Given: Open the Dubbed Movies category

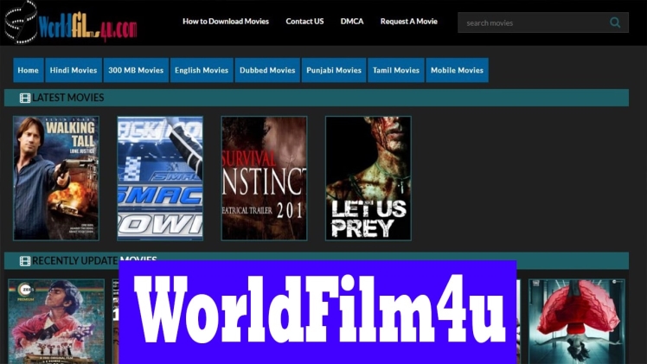Looking at the screenshot, I should tap(267, 70).
